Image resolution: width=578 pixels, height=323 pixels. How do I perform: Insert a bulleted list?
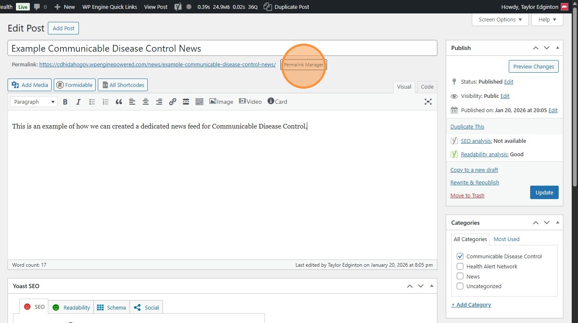92,102
